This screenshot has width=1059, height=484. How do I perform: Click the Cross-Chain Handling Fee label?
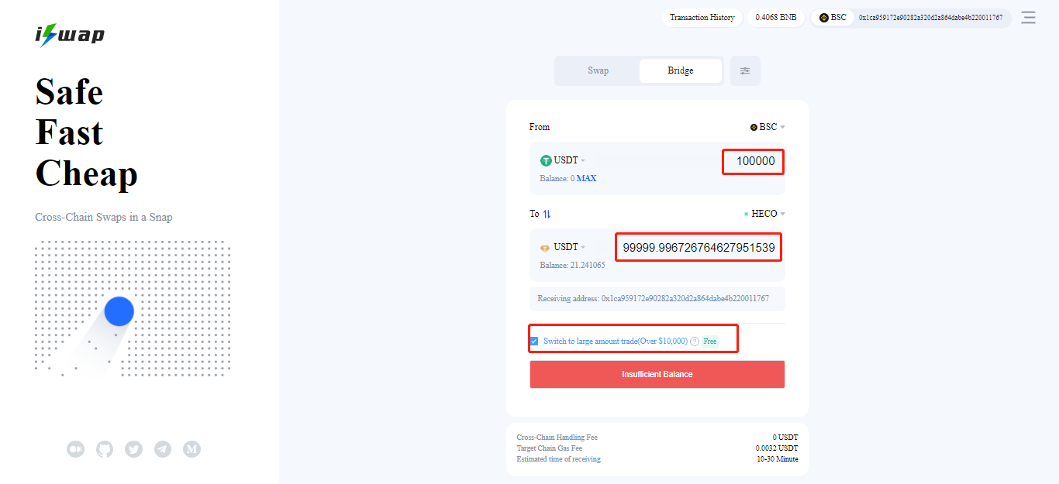557,438
